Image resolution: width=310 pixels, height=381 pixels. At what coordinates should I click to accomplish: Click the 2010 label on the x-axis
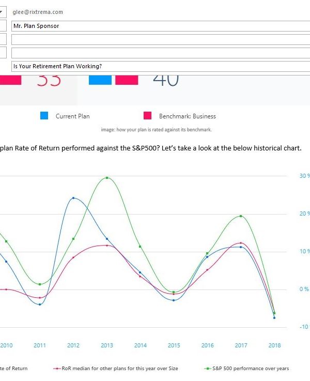(x=6, y=345)
